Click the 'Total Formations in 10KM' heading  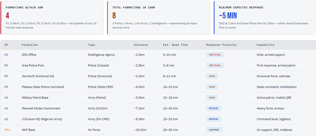coord(134,8)
